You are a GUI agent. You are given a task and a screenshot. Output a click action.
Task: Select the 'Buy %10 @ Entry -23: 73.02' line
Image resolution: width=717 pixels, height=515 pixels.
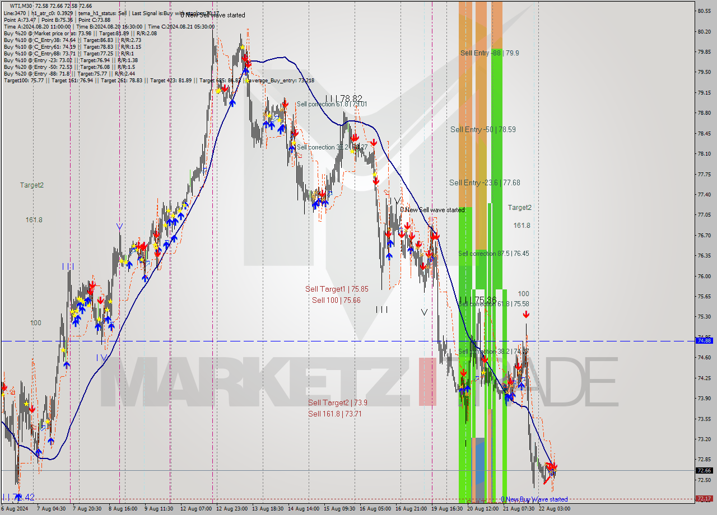pos(71,60)
